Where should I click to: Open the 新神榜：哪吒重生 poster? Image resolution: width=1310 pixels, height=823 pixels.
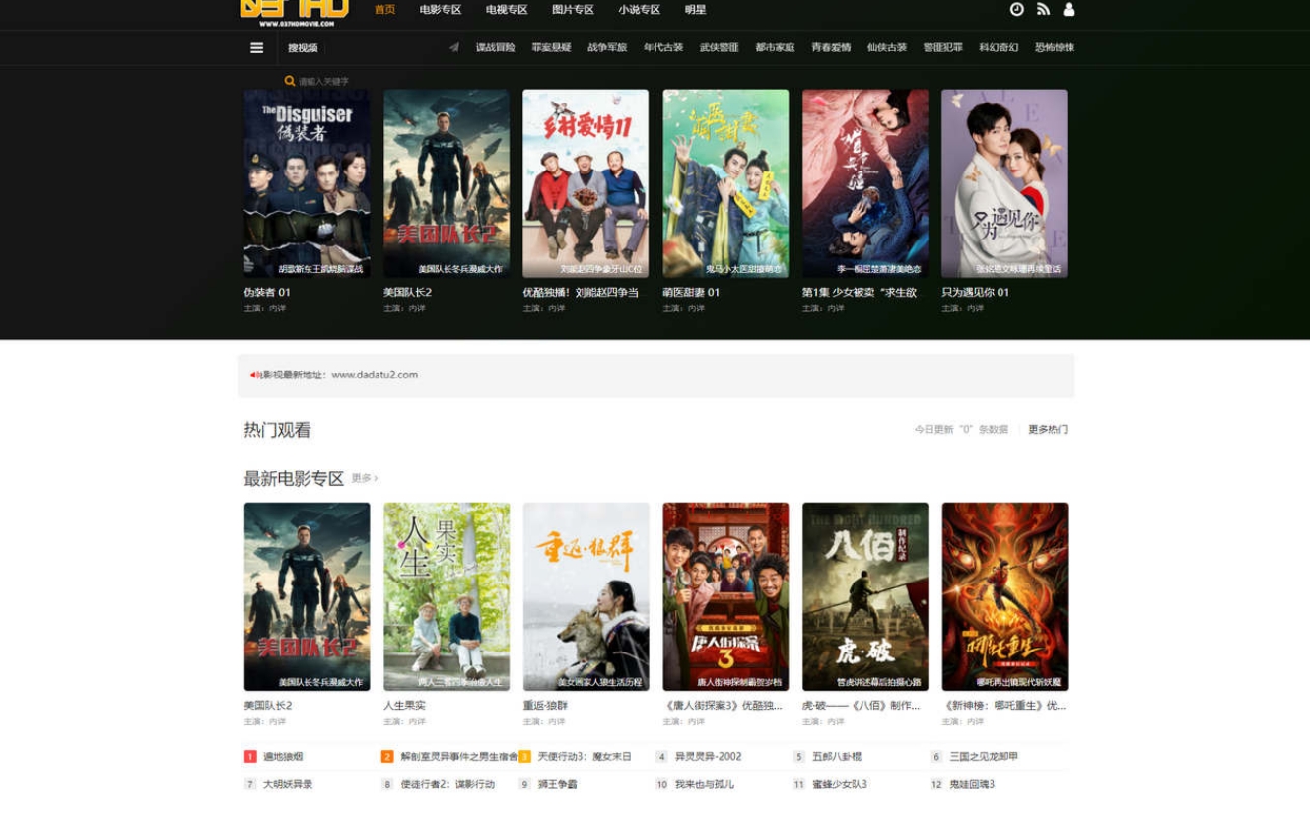pos(1004,596)
